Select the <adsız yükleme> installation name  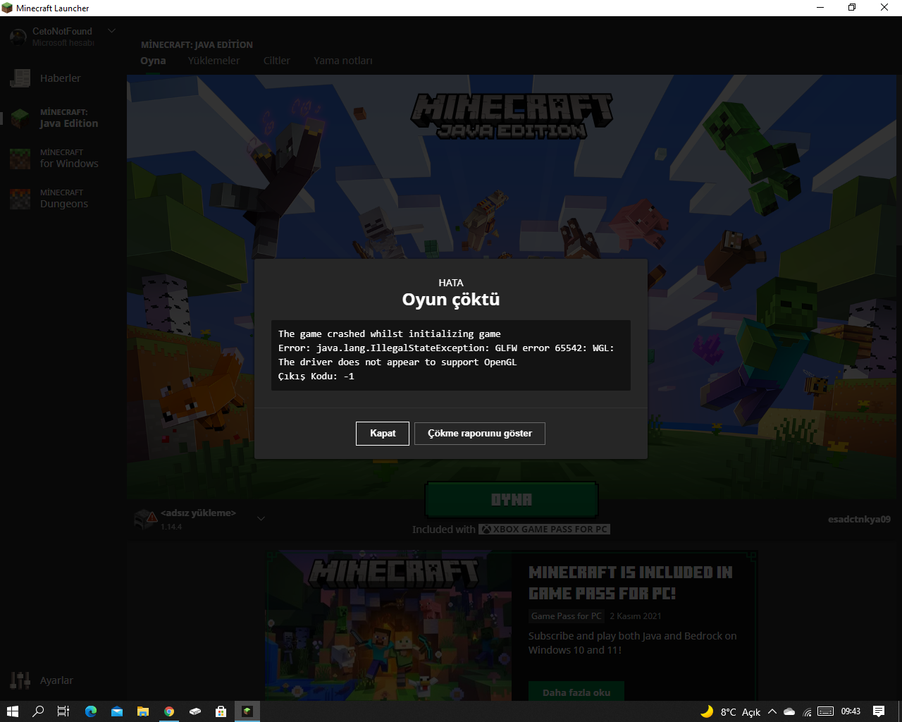198,513
